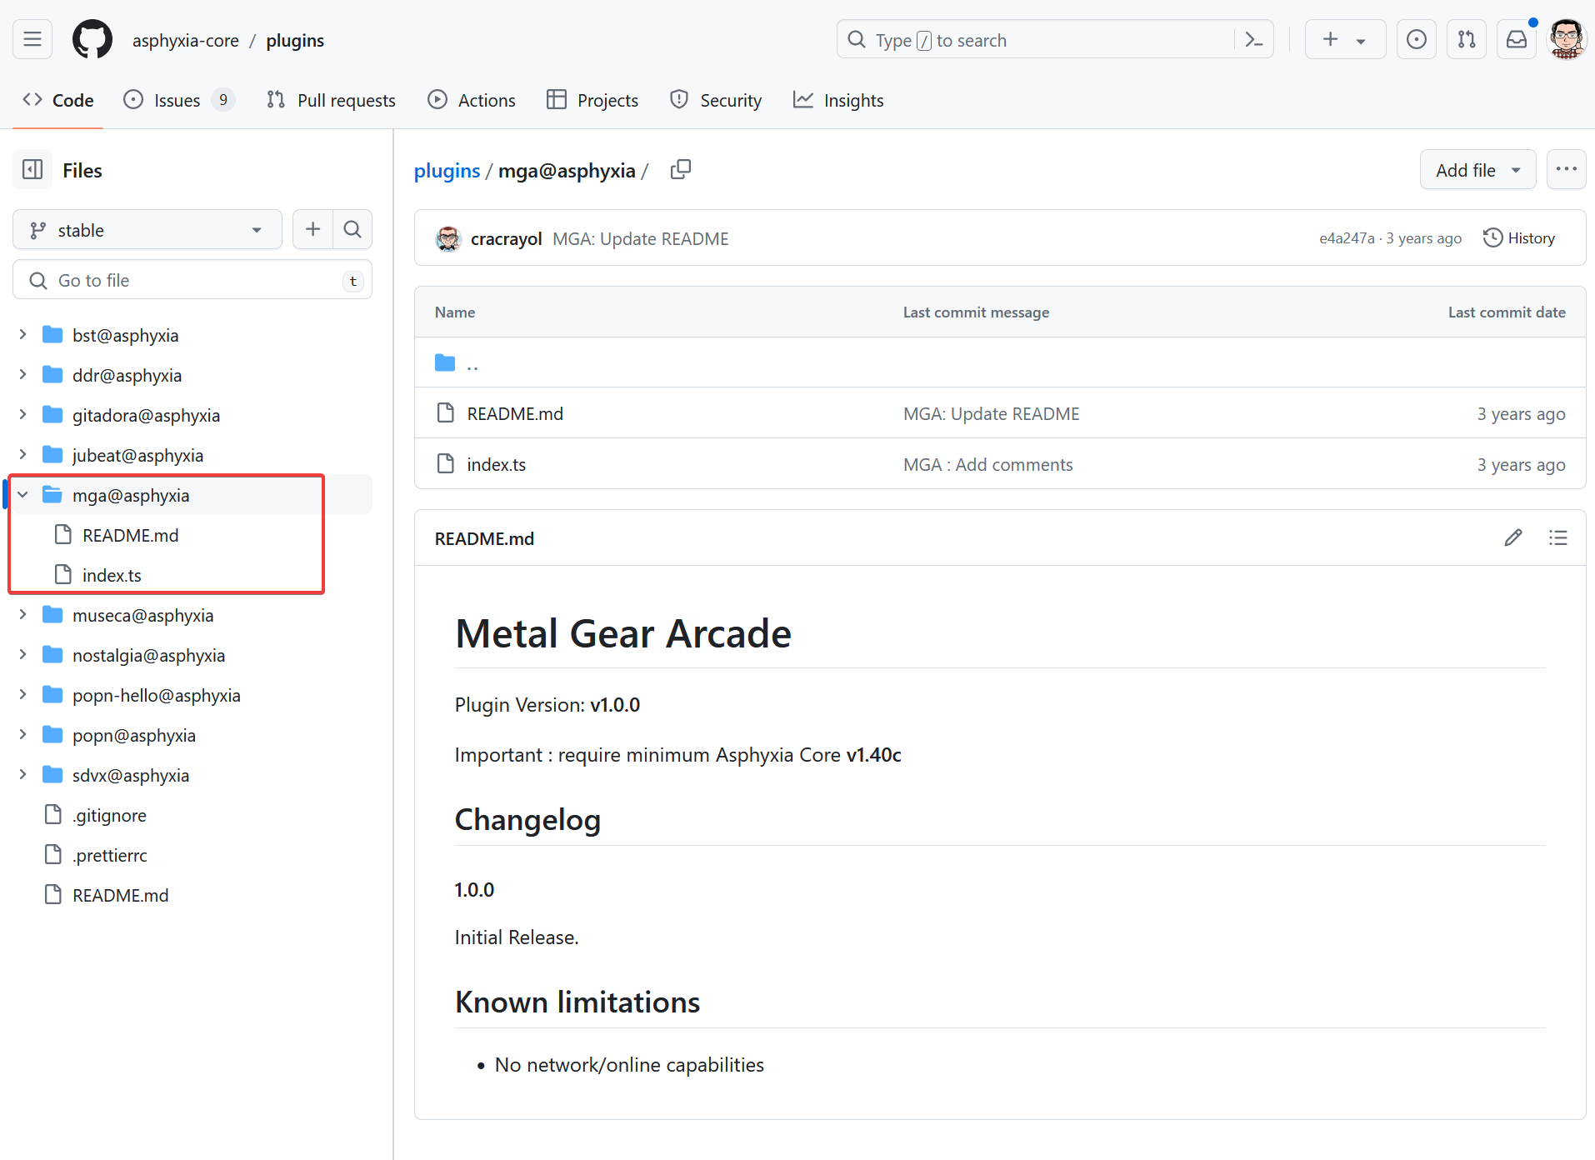Go to GitHub home via logo
Viewport: 1595px width, 1160px height.
click(92, 39)
